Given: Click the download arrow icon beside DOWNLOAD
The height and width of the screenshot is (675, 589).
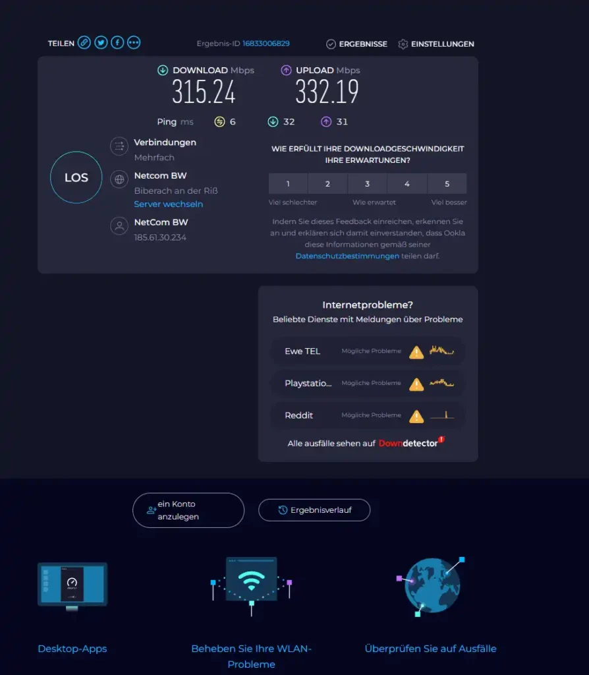Looking at the screenshot, I should (x=163, y=70).
